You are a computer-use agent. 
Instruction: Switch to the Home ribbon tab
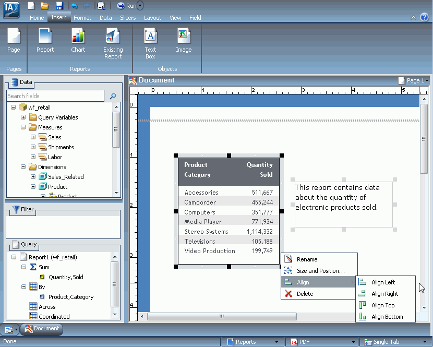tap(37, 18)
